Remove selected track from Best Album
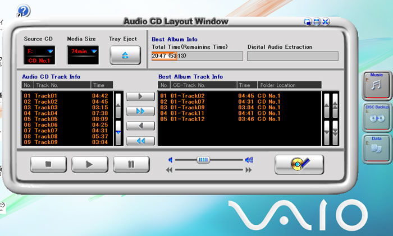Viewport: 393px width, 236px height. [140, 126]
